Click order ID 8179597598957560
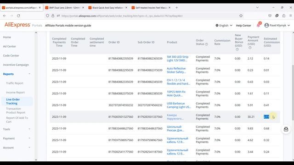 click(x=121, y=140)
